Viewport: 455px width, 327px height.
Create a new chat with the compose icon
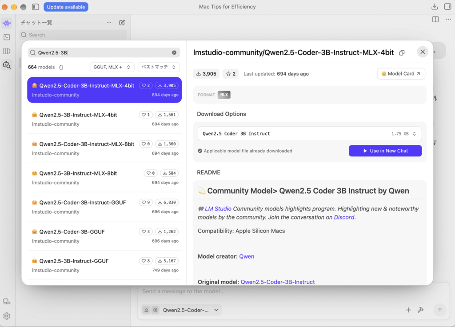pos(122,23)
